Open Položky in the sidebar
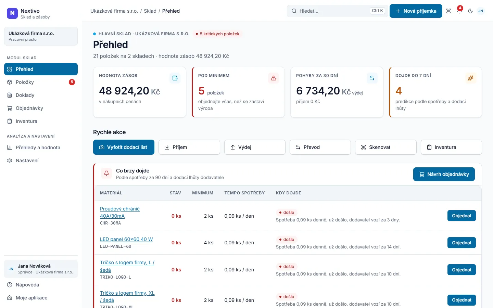The height and width of the screenshot is (308, 493). pyautogui.click(x=41, y=82)
